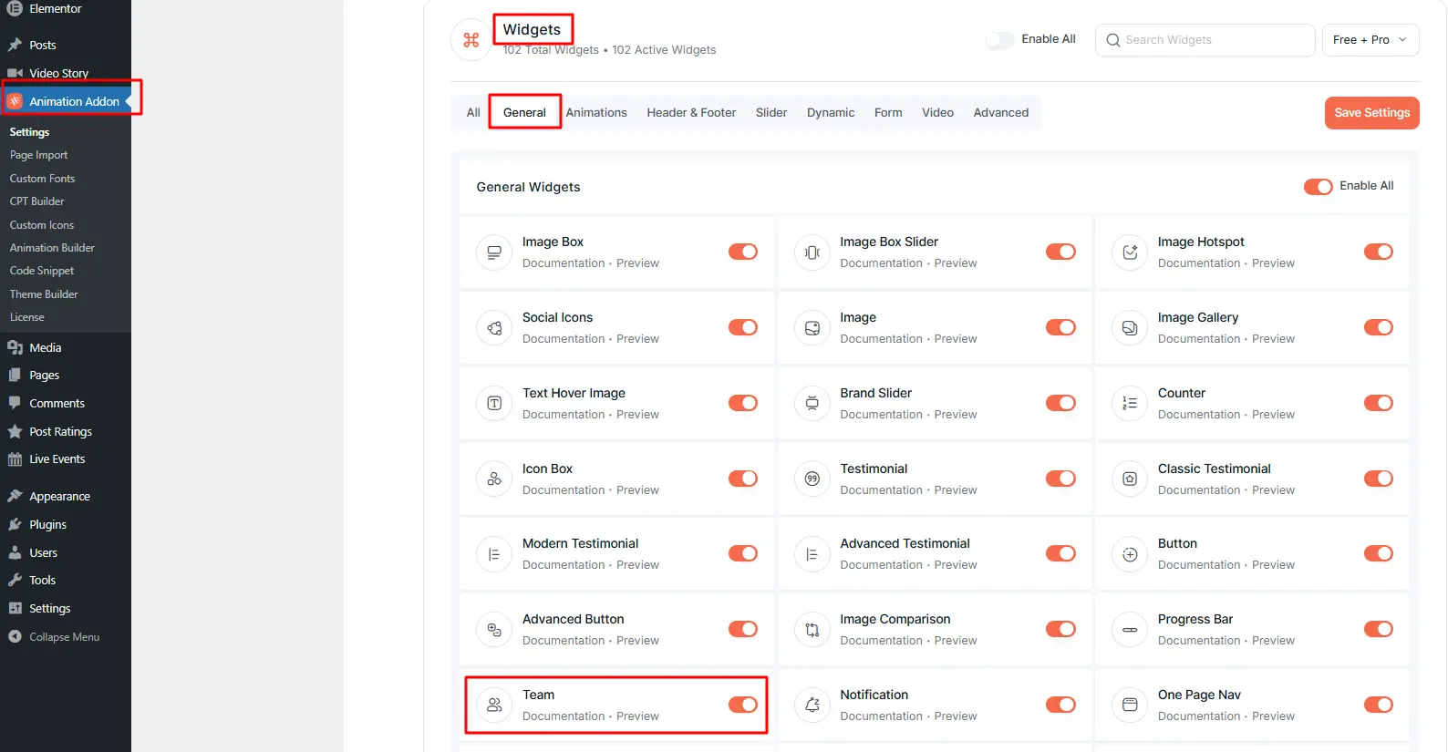The height and width of the screenshot is (752, 1448).
Task: Disable the Progress Bar toggle
Action: (1379, 629)
